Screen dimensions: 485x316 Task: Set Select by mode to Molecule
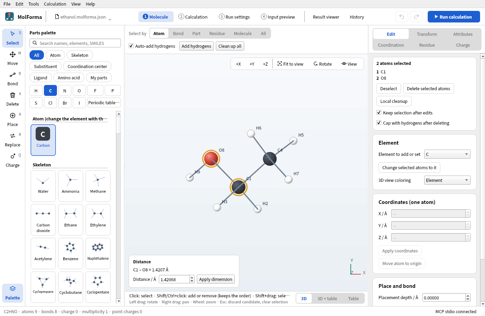coord(243,33)
